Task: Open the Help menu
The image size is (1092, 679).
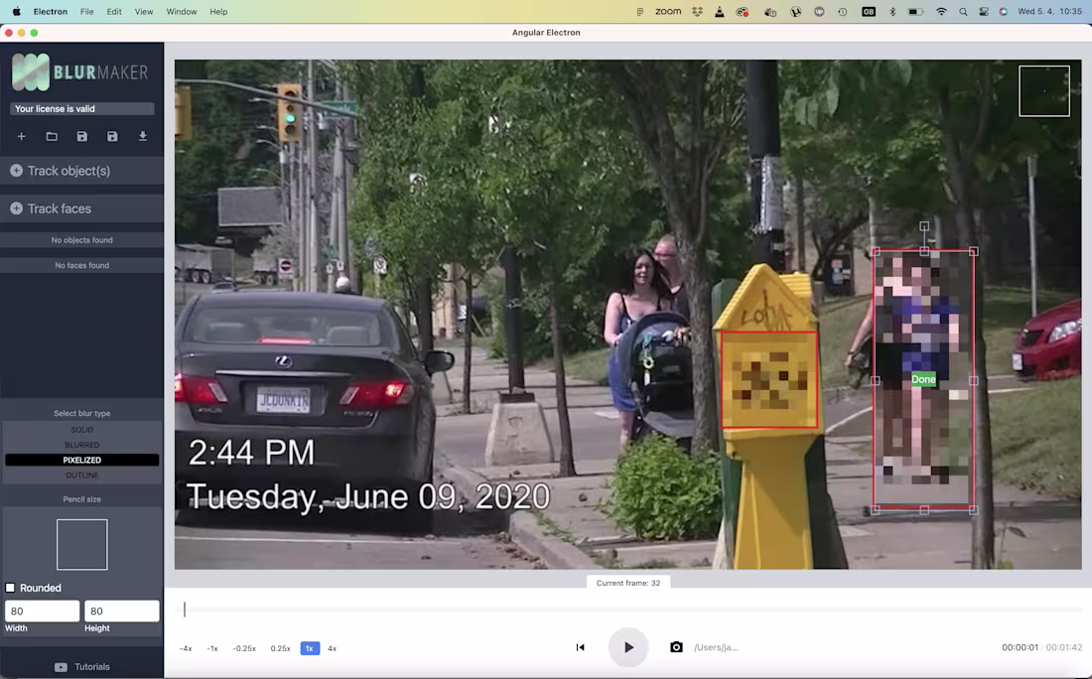Action: [218, 11]
